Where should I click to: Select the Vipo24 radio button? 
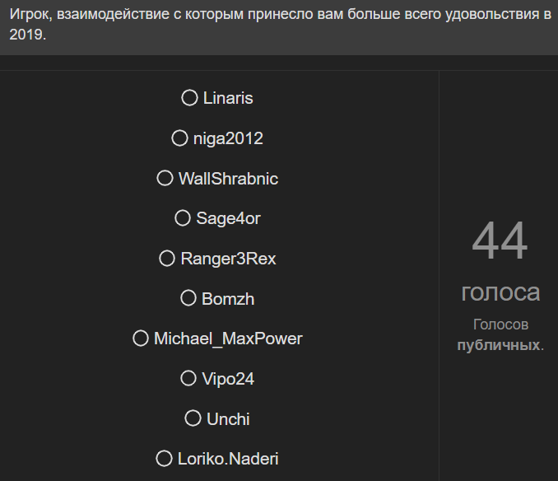tap(188, 379)
